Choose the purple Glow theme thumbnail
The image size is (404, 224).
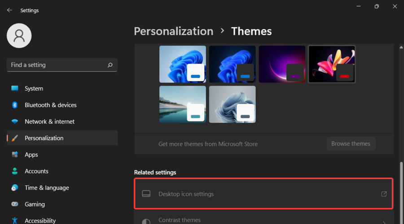[x=282, y=64]
